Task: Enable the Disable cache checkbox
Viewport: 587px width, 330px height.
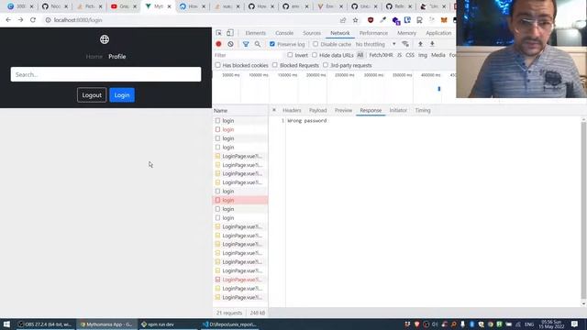Action: (x=316, y=44)
